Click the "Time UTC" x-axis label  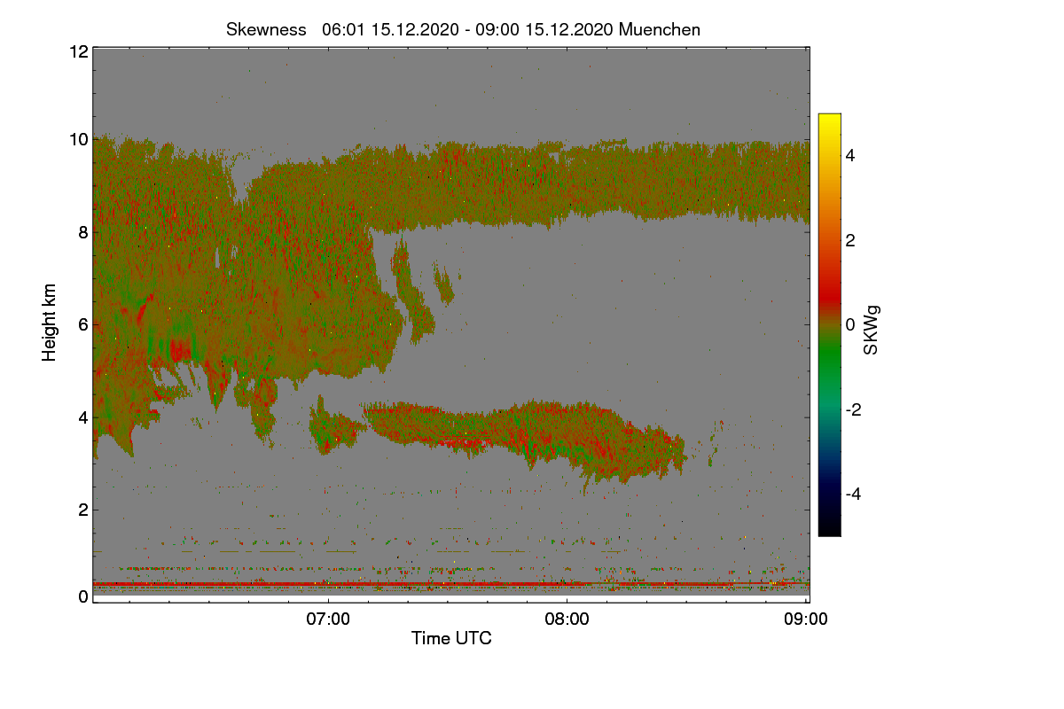pos(451,637)
